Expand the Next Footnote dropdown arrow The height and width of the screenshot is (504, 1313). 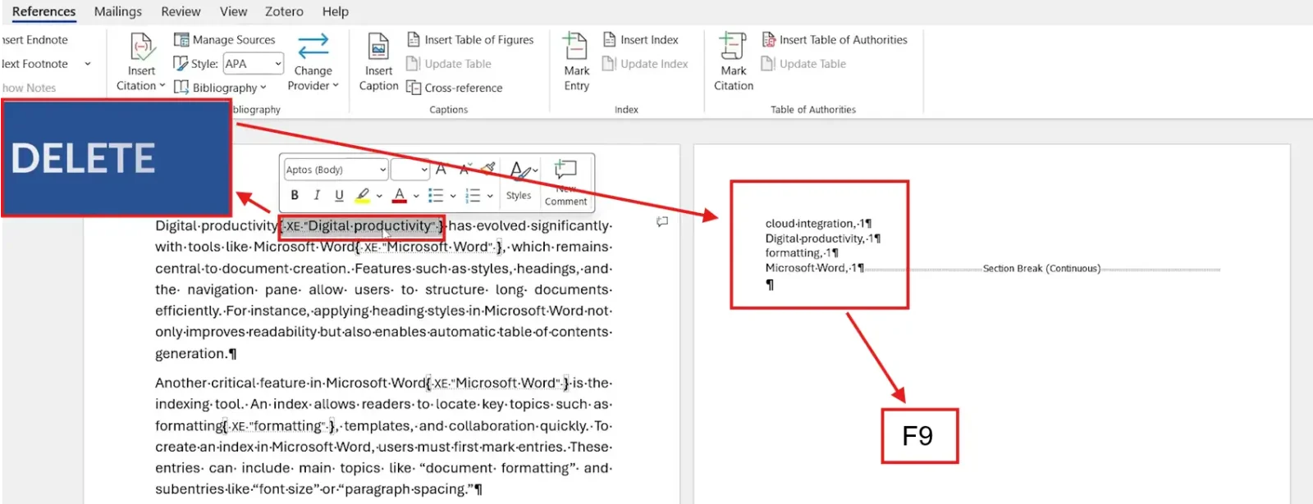(88, 63)
